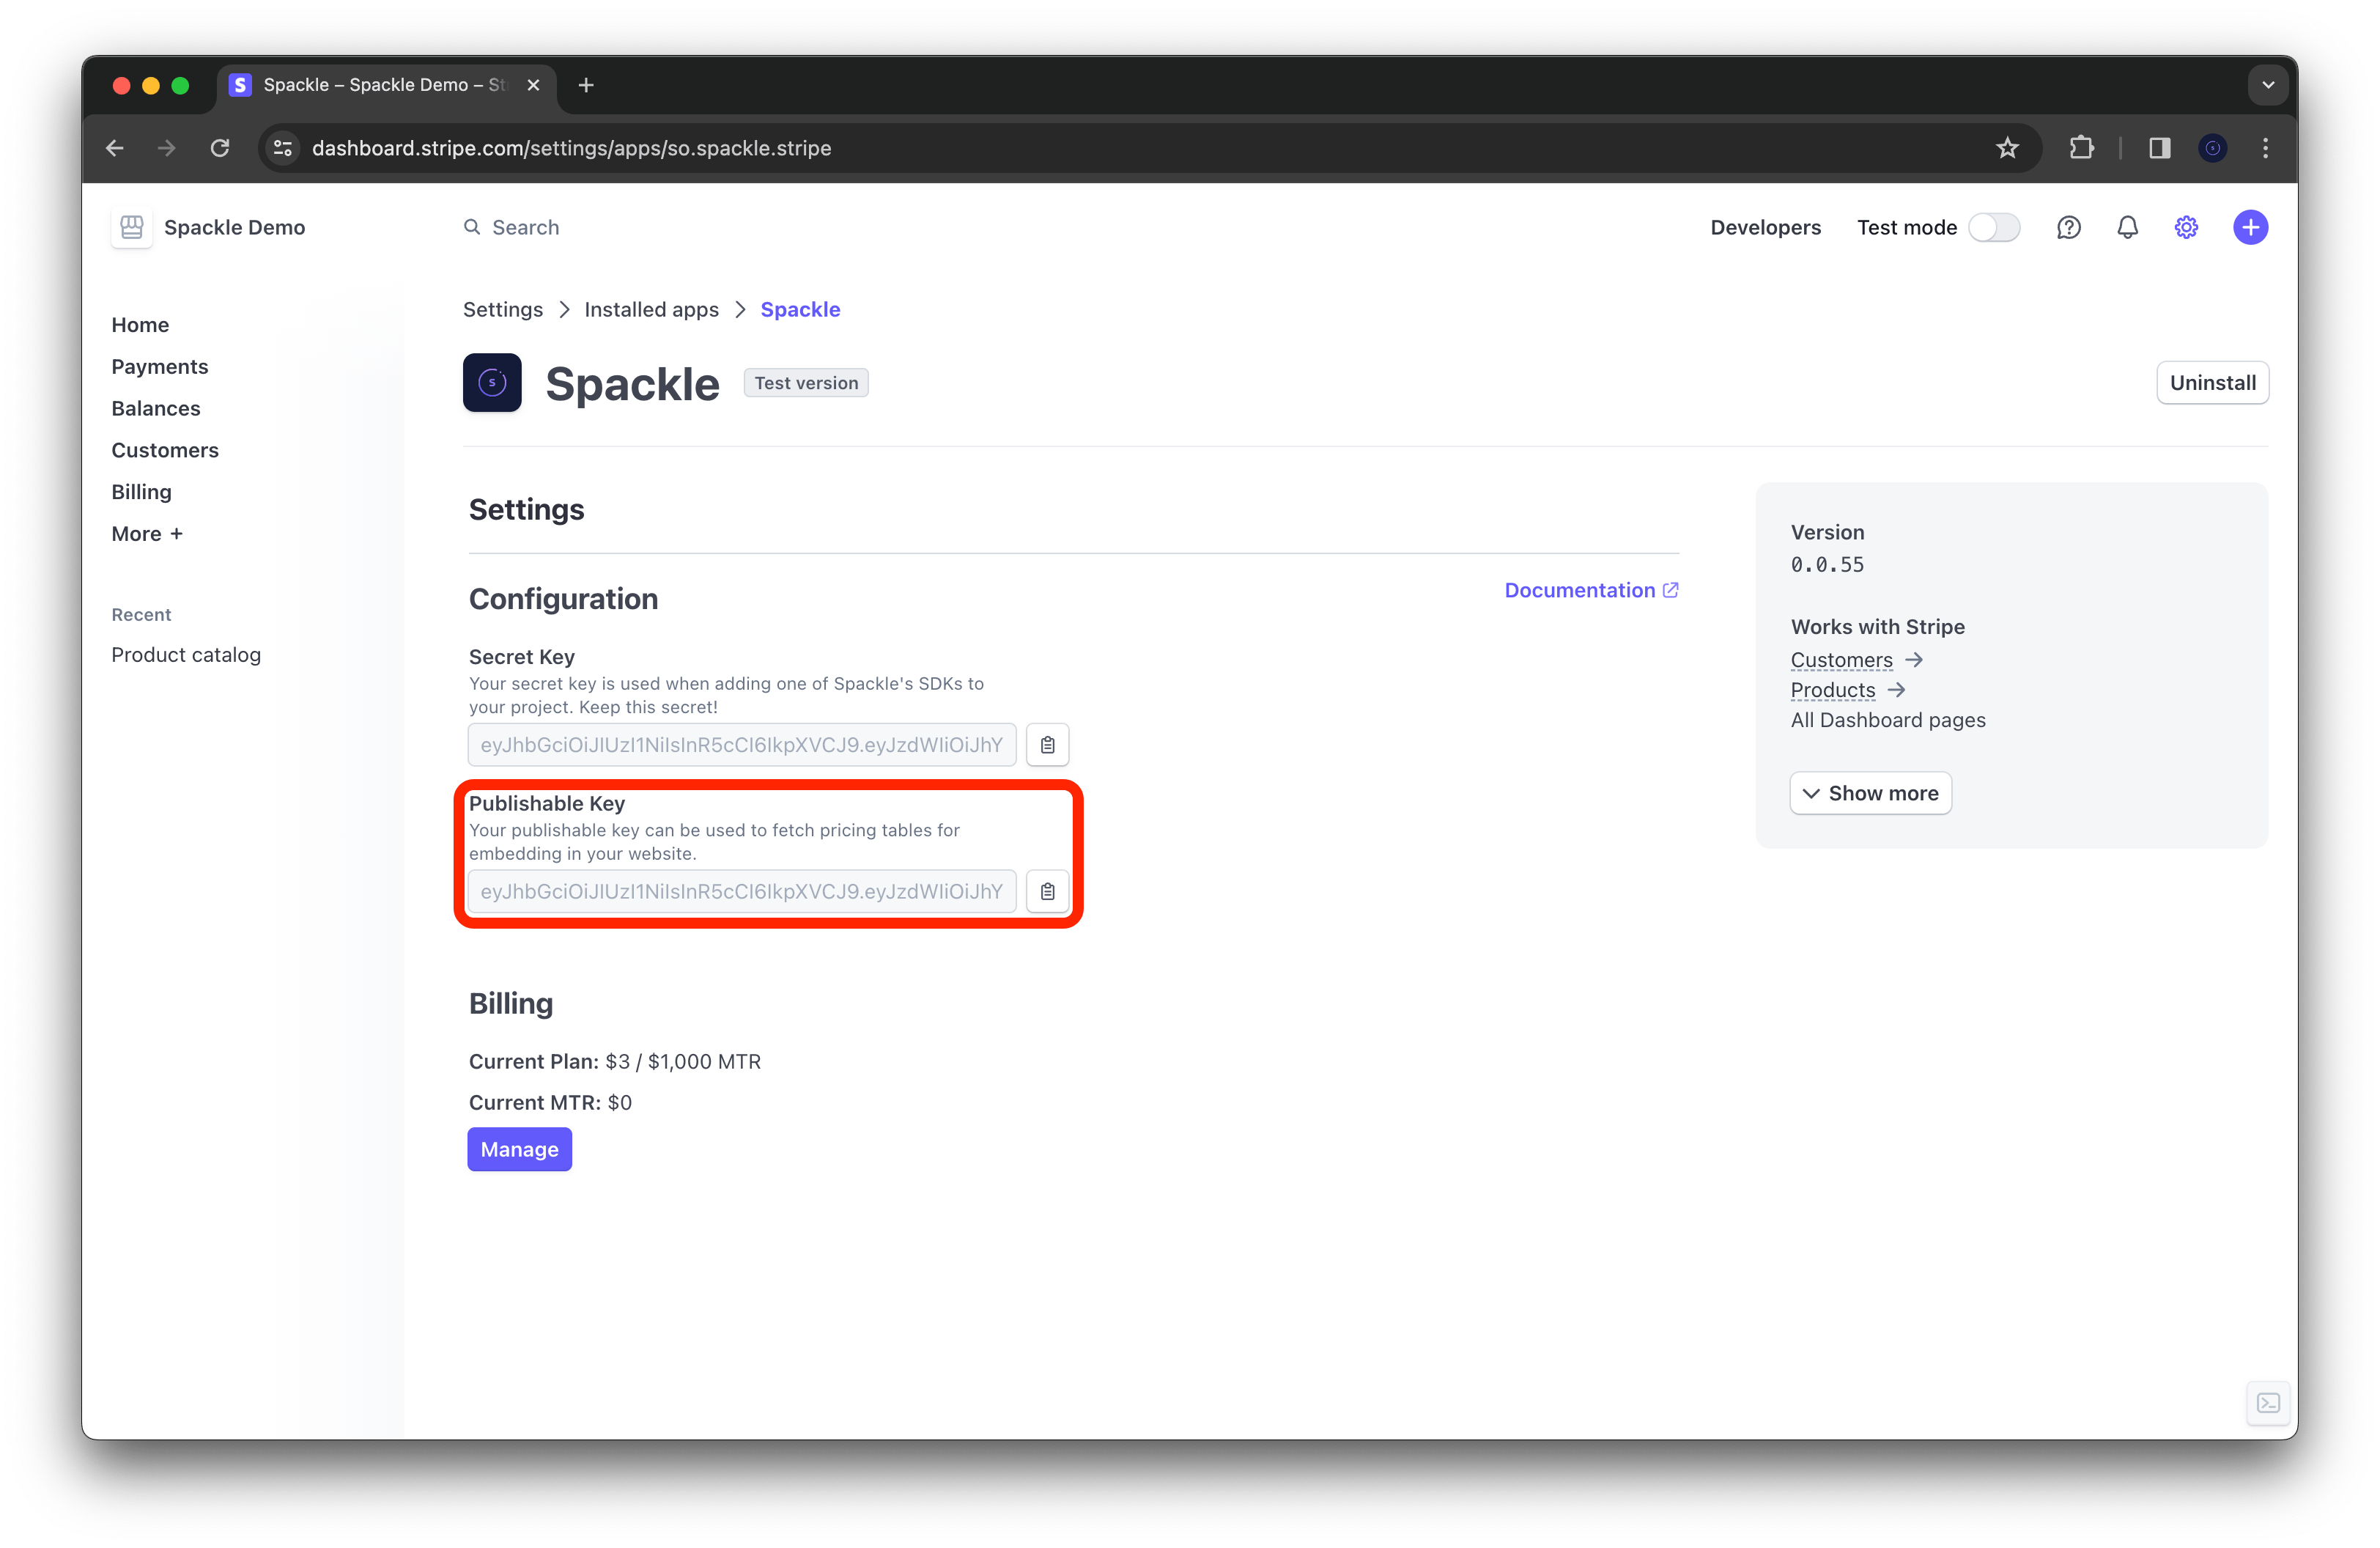The image size is (2380, 1548).
Task: Click the purple plus create button
Action: [2250, 227]
